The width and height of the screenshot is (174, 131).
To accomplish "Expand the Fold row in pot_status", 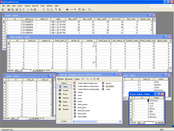I will tap(133, 103).
